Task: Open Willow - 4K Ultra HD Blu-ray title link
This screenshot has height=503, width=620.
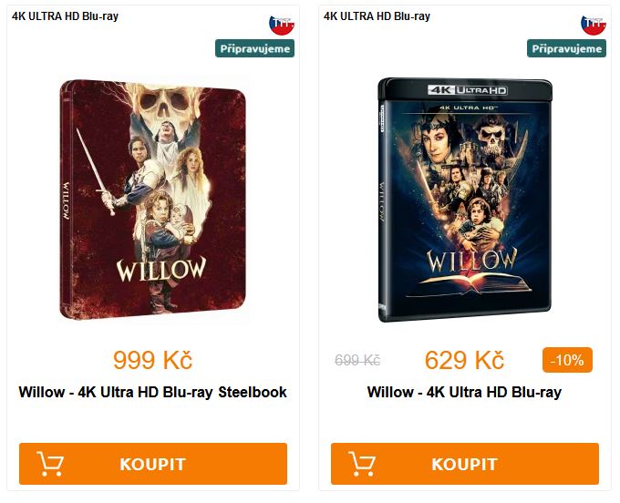Action: (x=464, y=392)
